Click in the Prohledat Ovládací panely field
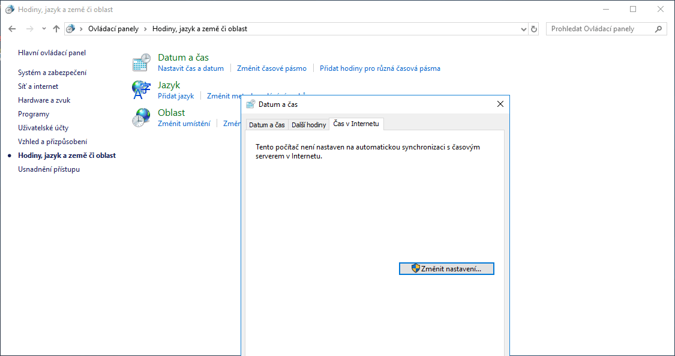The width and height of the screenshot is (675, 356). [600, 29]
